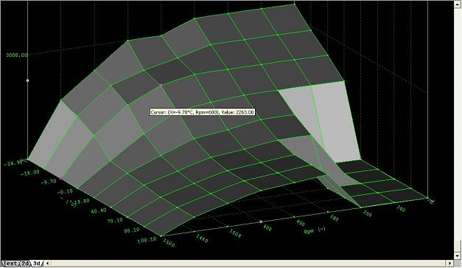Viewport: 462px width, 268px height.
Task: Click the 250 rpm axis label
Action: 366,213
